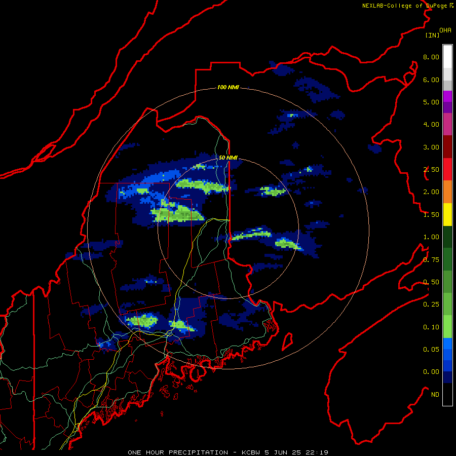The width and height of the screenshot is (456, 456).
Task: Select the dark red swatch beside 3.00
Action: pos(447,147)
